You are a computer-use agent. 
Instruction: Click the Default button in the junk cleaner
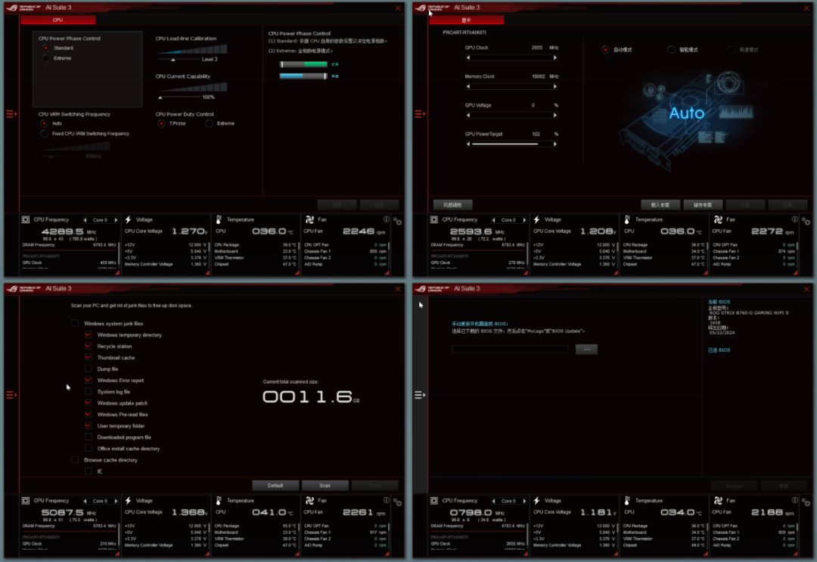coord(275,486)
